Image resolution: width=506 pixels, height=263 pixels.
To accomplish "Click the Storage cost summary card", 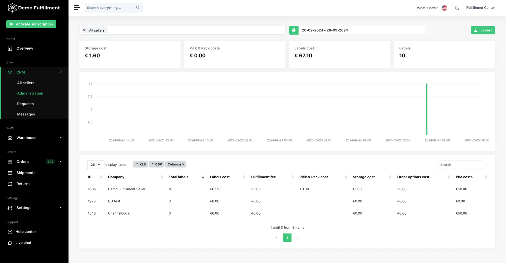I will [x=130, y=54].
